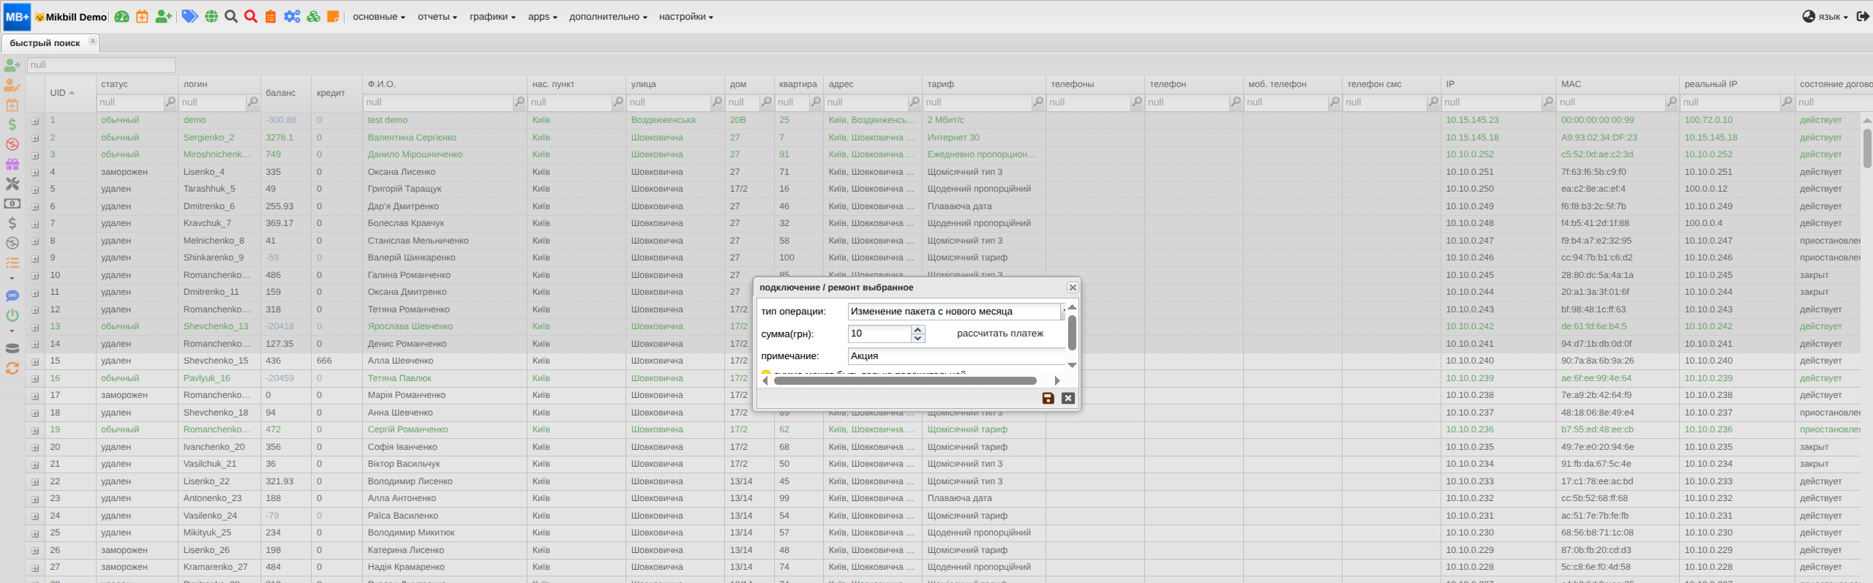The width and height of the screenshot is (1873, 583).
Task: Select the wrench tools icon in sidebar
Action: [12, 184]
